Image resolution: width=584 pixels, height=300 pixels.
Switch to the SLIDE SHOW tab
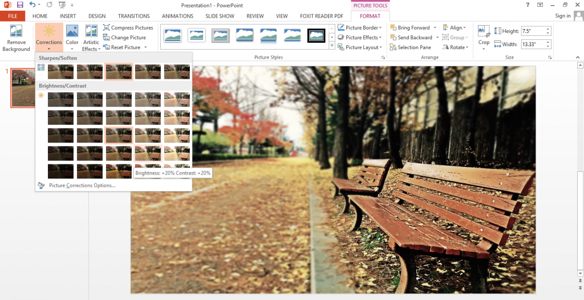(x=220, y=16)
